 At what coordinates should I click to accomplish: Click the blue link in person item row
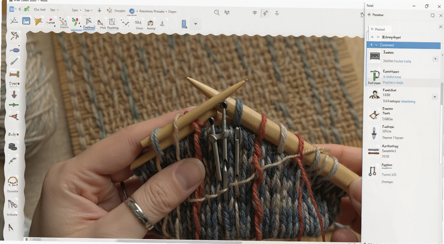[408, 101]
